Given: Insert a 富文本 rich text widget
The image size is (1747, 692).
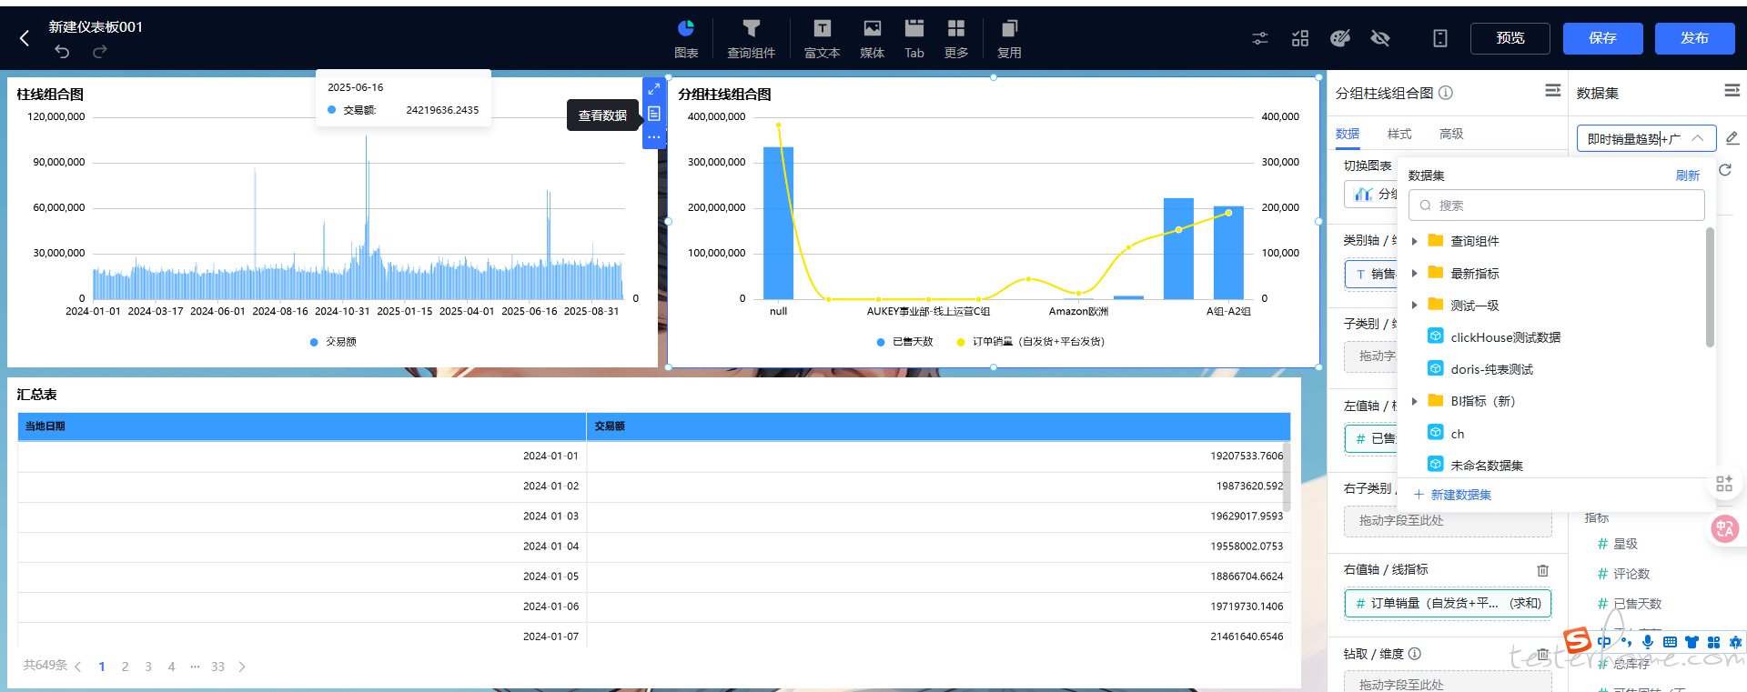Looking at the screenshot, I should tap(822, 38).
